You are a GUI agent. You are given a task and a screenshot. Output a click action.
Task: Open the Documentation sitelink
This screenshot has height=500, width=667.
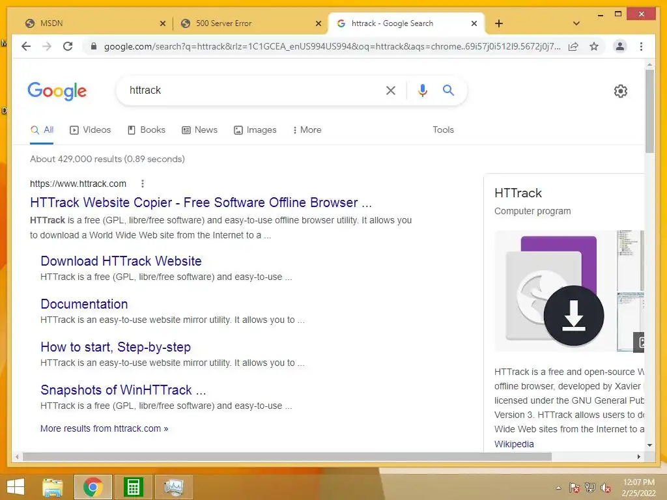point(84,304)
